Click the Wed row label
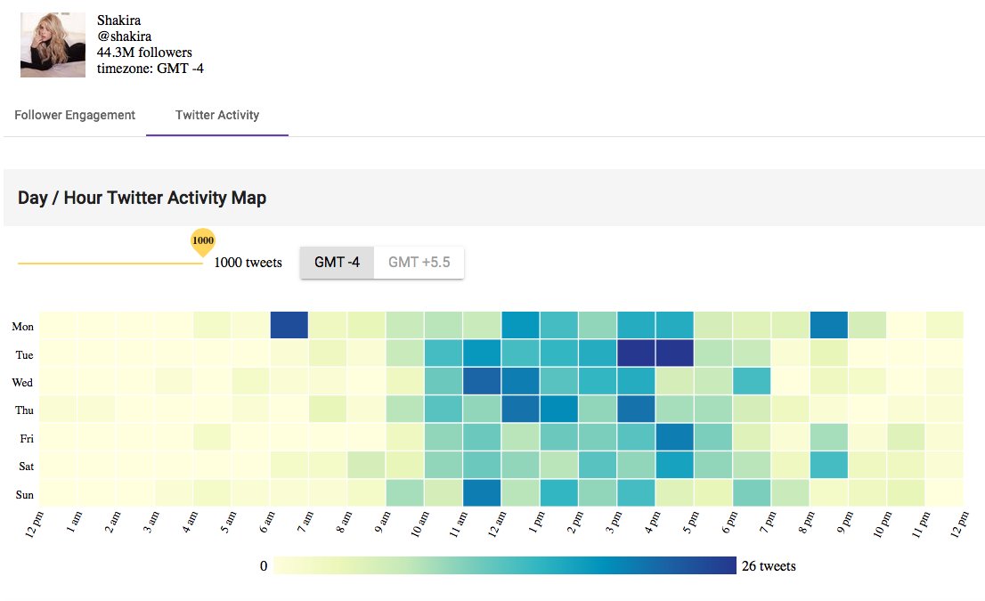 tap(22, 383)
